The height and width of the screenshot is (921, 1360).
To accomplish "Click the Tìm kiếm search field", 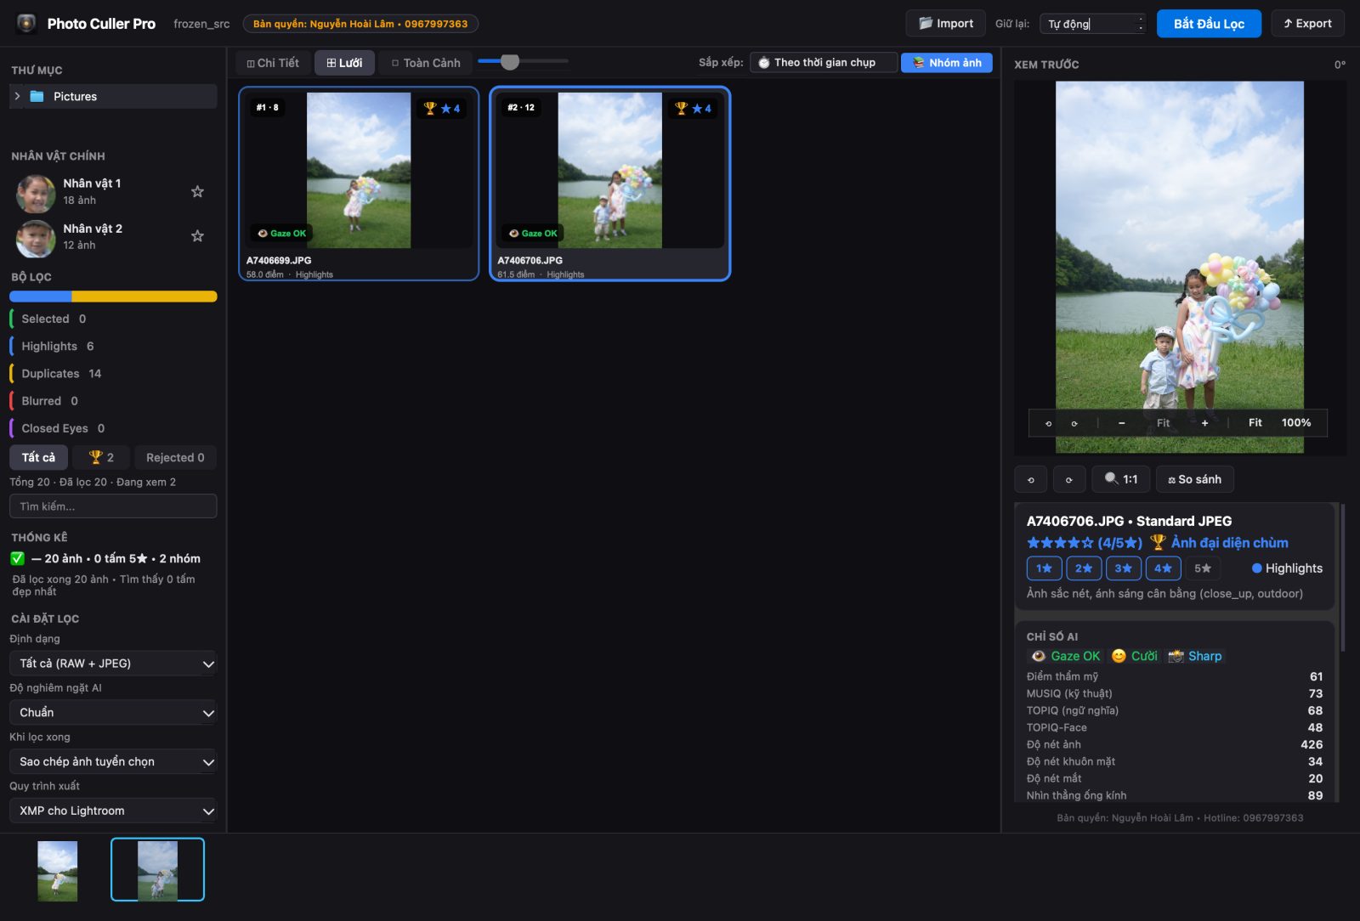I will (x=113, y=506).
